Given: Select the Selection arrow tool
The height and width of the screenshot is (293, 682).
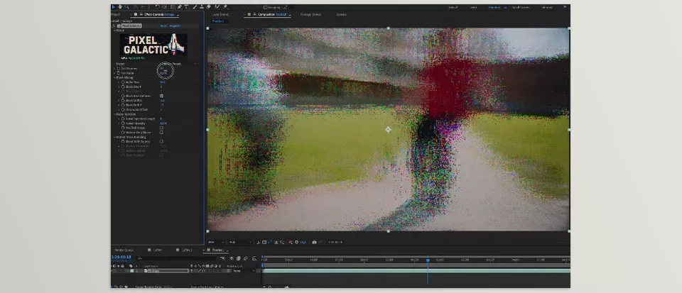Looking at the screenshot, I should coord(114,7).
